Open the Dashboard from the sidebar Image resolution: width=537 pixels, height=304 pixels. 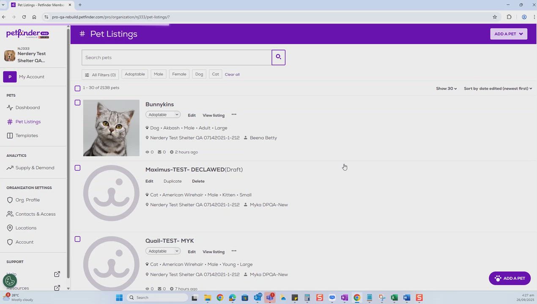point(27,107)
